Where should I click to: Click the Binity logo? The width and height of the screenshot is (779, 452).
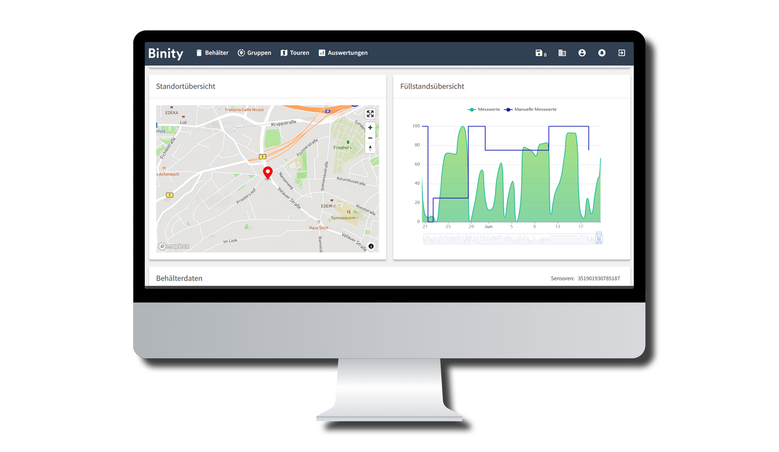coord(166,53)
